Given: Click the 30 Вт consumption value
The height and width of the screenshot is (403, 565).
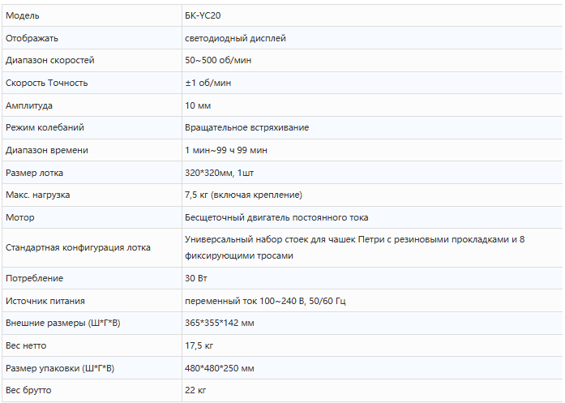Looking at the screenshot, I should 196,278.
